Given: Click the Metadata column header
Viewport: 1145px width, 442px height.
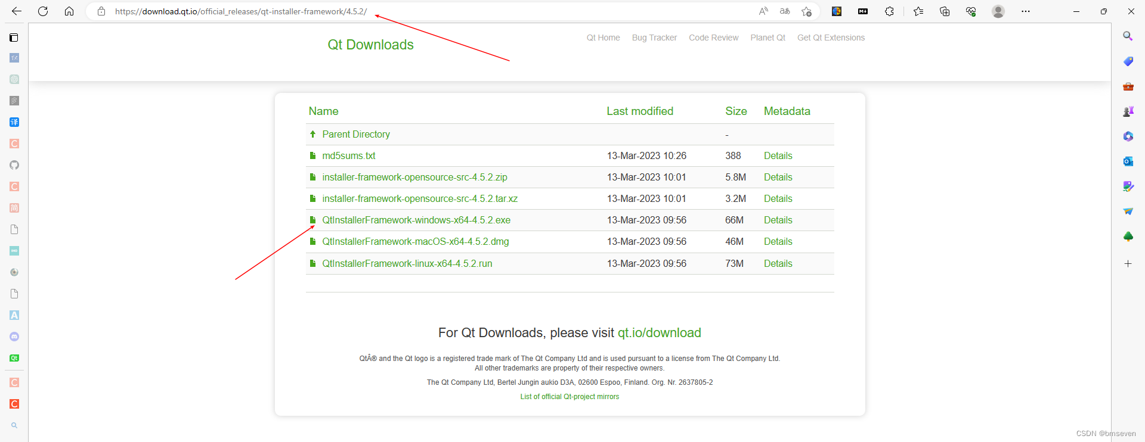Looking at the screenshot, I should coord(787,111).
